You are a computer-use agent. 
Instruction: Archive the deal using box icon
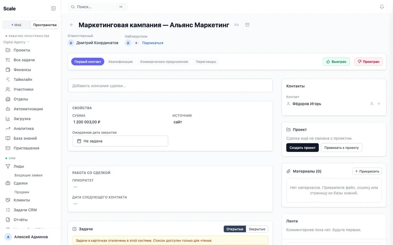click(247, 25)
